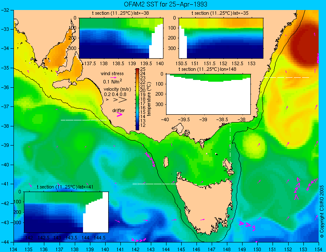Click the white dashed transect line west of Tasmania
The height and width of the screenshot is (252, 326).
click(155, 184)
